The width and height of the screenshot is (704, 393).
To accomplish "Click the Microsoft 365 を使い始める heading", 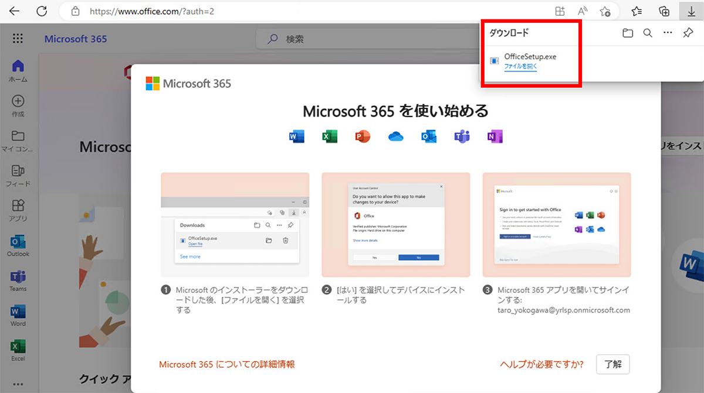I will tap(395, 111).
